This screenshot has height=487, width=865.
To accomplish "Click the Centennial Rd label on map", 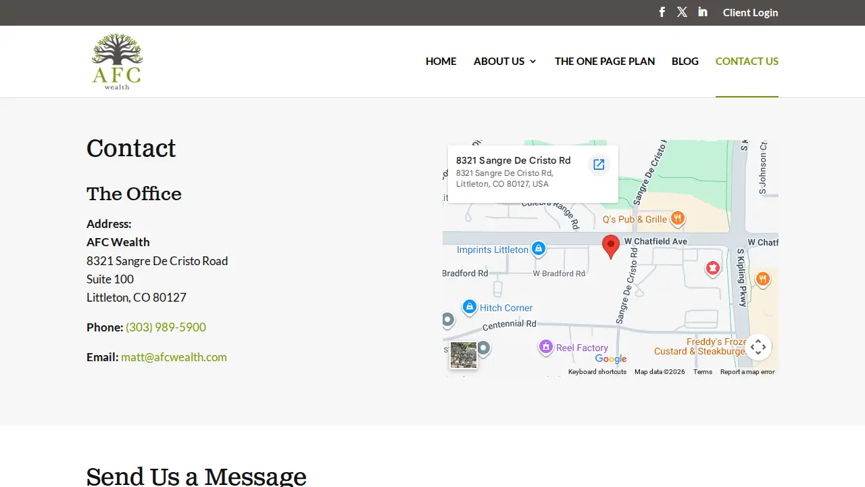I will click(510, 325).
